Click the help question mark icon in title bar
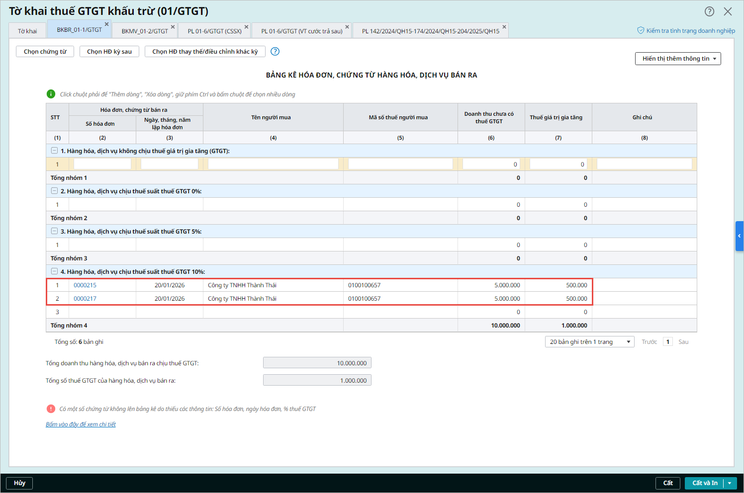 pyautogui.click(x=709, y=11)
